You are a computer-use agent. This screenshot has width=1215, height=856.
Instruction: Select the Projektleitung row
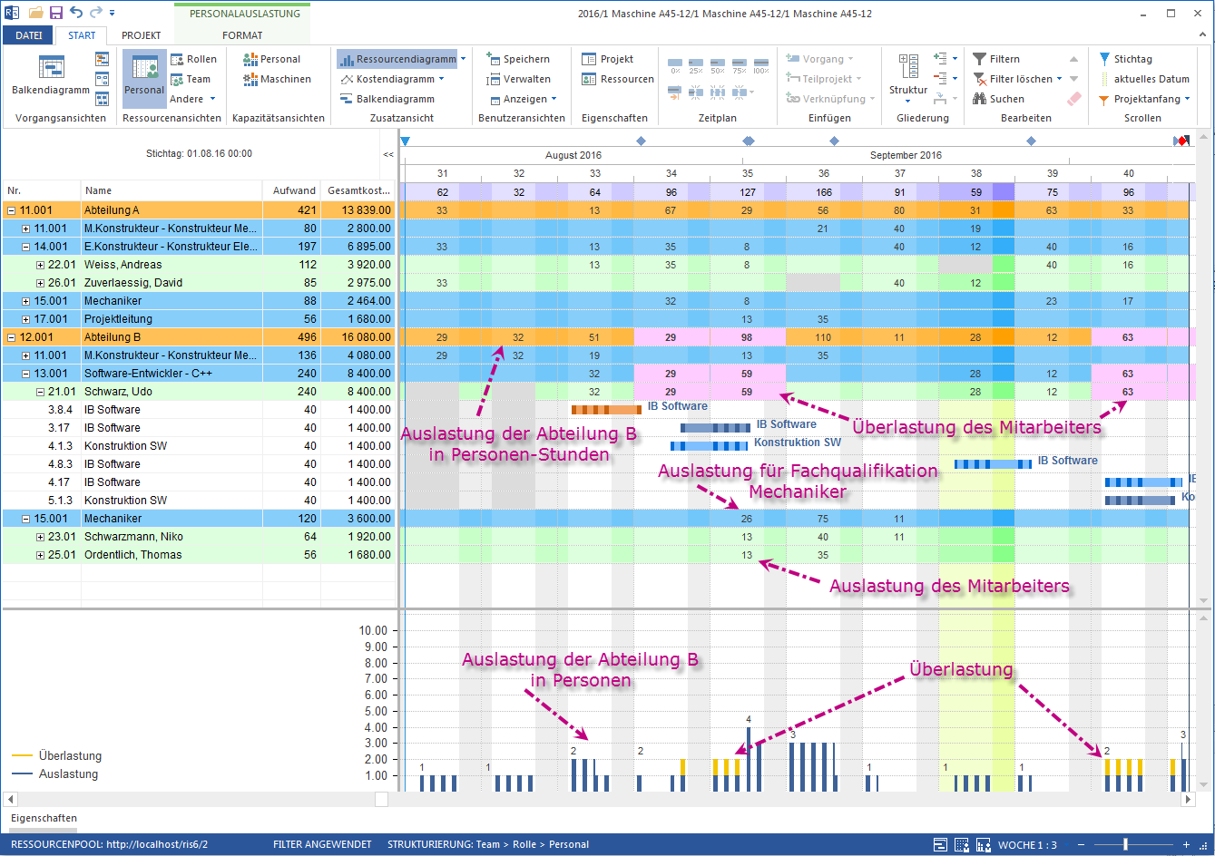click(199, 319)
